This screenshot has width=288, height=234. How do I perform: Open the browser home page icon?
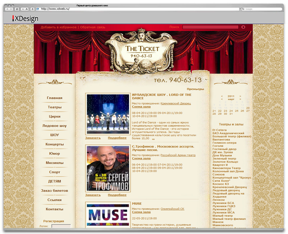click(x=17, y=9)
